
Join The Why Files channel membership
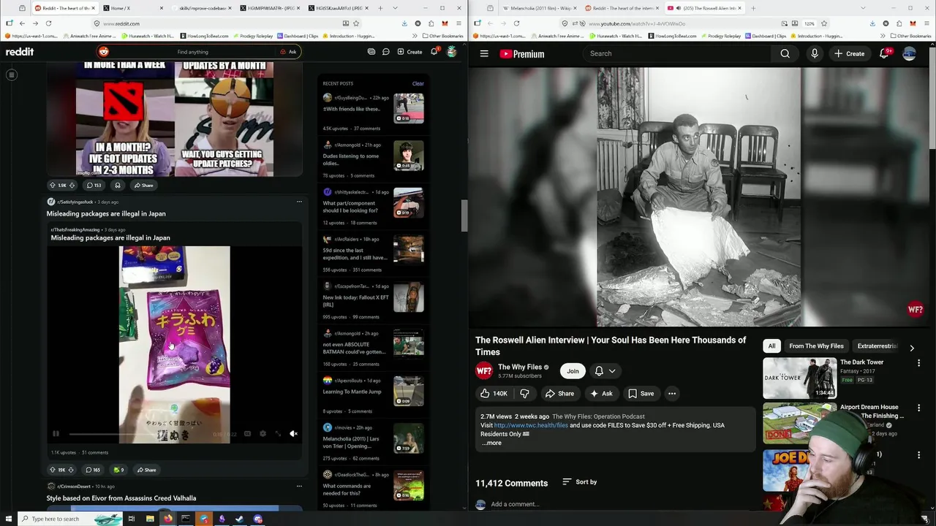coord(573,371)
